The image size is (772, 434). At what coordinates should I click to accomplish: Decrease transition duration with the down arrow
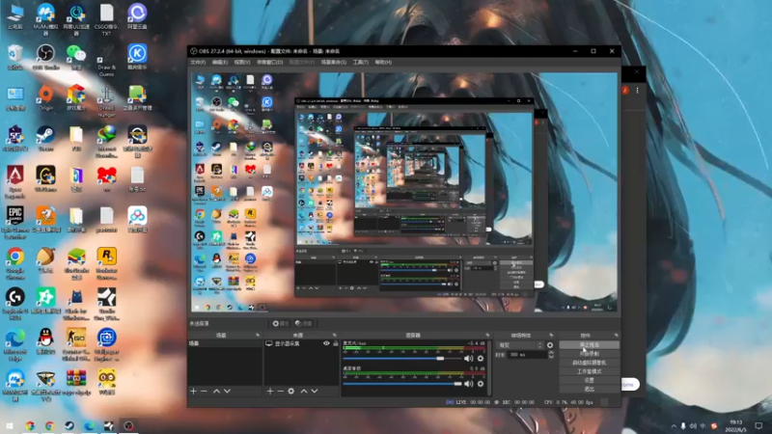pos(551,357)
